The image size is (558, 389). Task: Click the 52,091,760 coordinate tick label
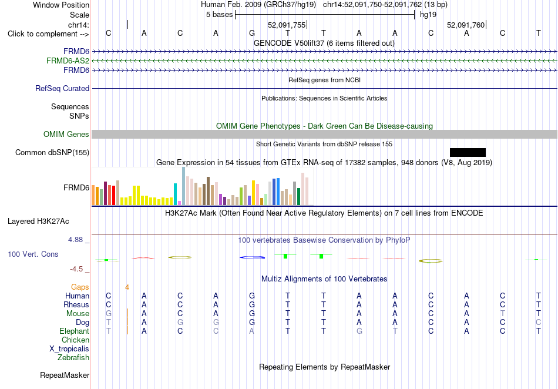pyautogui.click(x=466, y=25)
